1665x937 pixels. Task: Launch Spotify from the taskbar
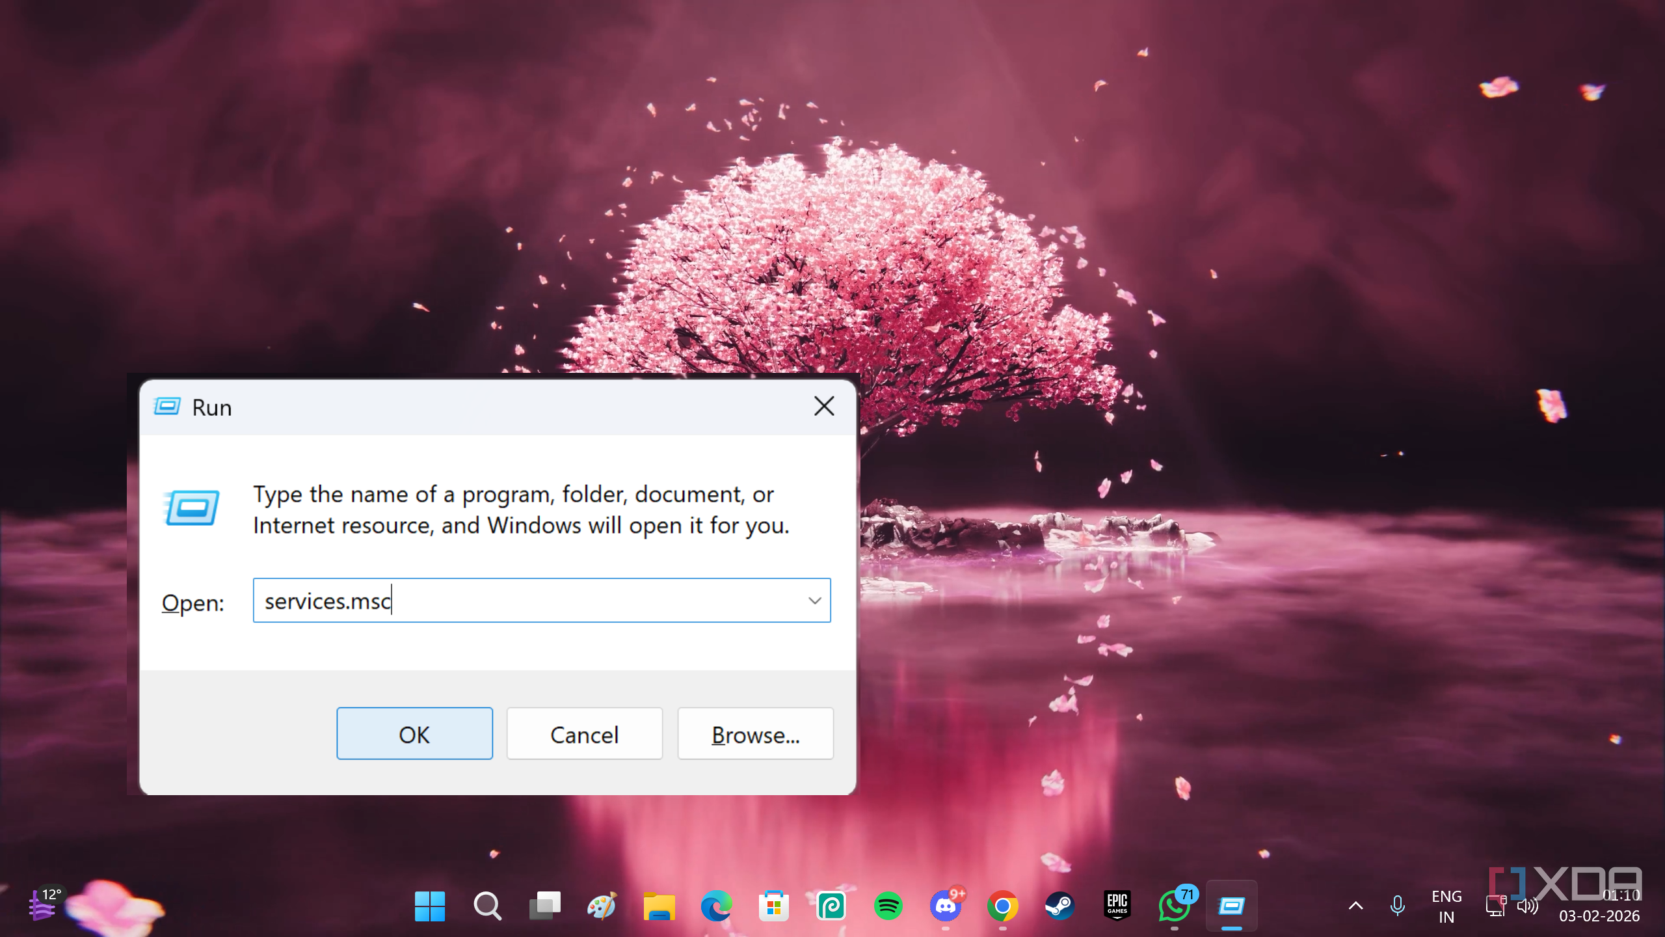[x=888, y=906]
